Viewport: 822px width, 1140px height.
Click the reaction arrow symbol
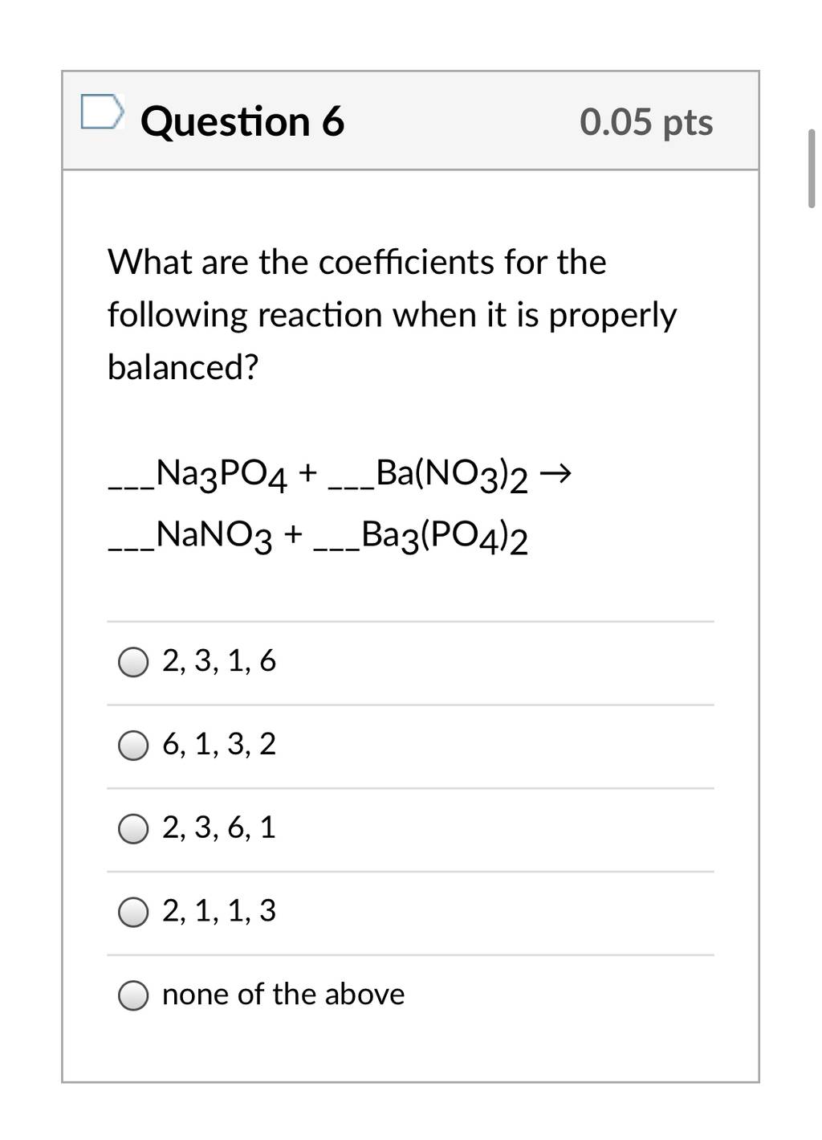click(x=555, y=475)
